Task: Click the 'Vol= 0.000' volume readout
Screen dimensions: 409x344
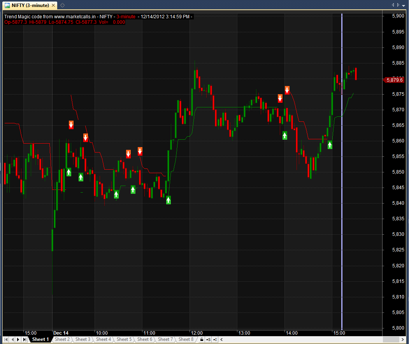Action: 112,22
